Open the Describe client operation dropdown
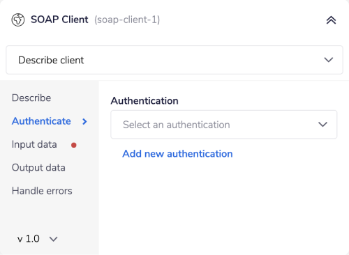This screenshot has width=349, height=255. pyautogui.click(x=174, y=60)
